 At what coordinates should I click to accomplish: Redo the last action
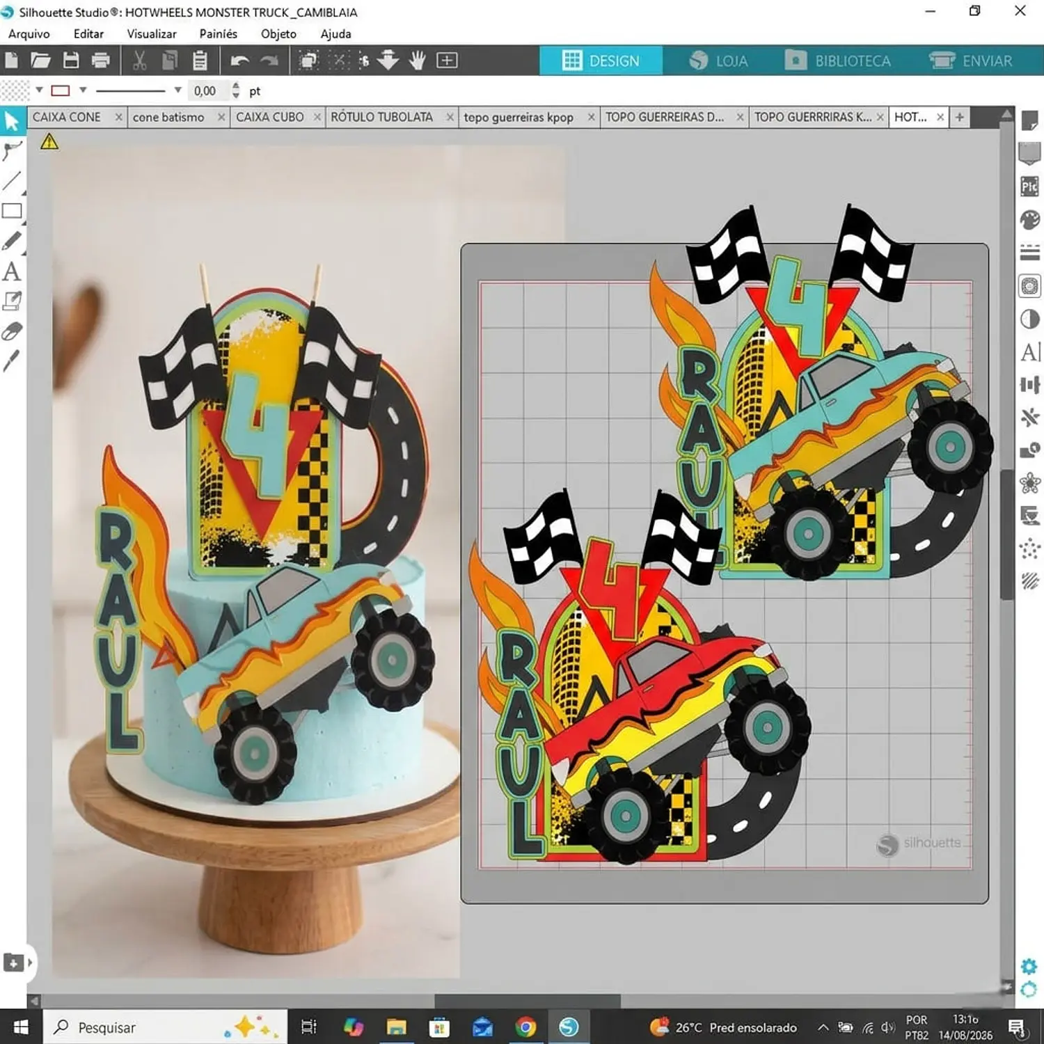(x=269, y=61)
